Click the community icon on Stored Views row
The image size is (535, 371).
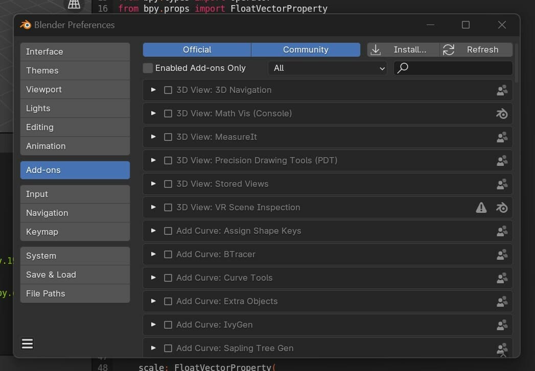tap(502, 184)
